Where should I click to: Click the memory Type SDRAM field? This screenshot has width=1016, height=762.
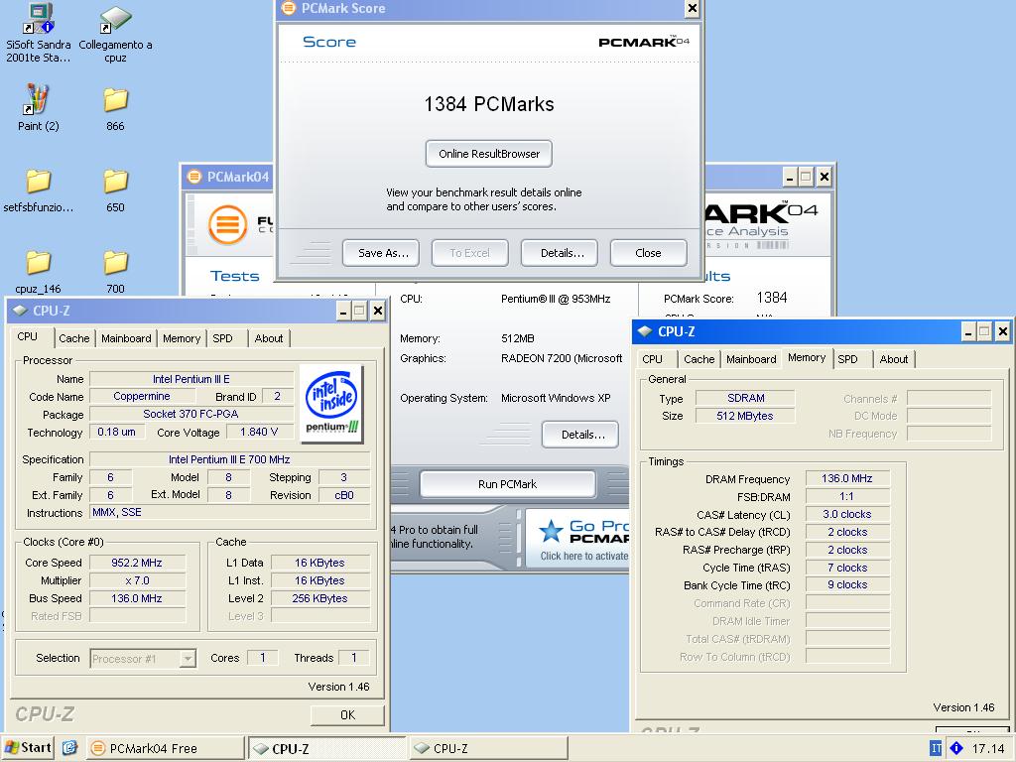[745, 398]
